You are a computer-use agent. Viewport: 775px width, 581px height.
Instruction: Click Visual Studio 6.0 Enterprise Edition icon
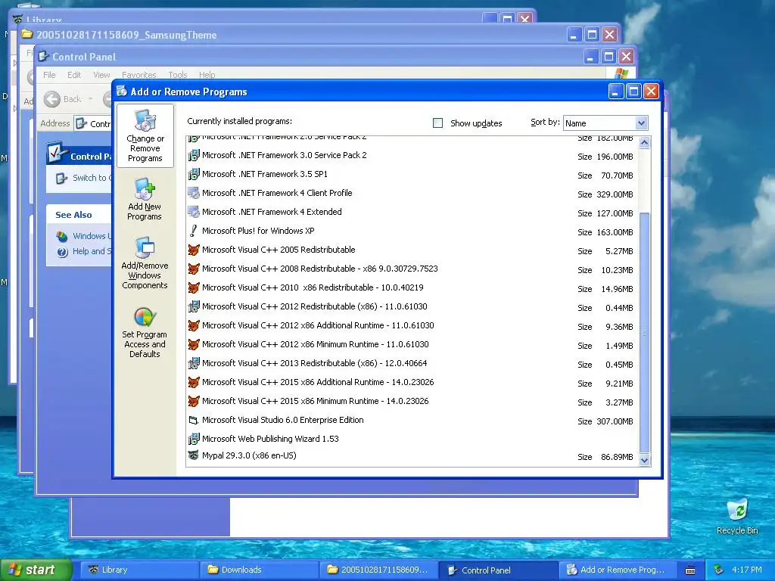click(194, 421)
